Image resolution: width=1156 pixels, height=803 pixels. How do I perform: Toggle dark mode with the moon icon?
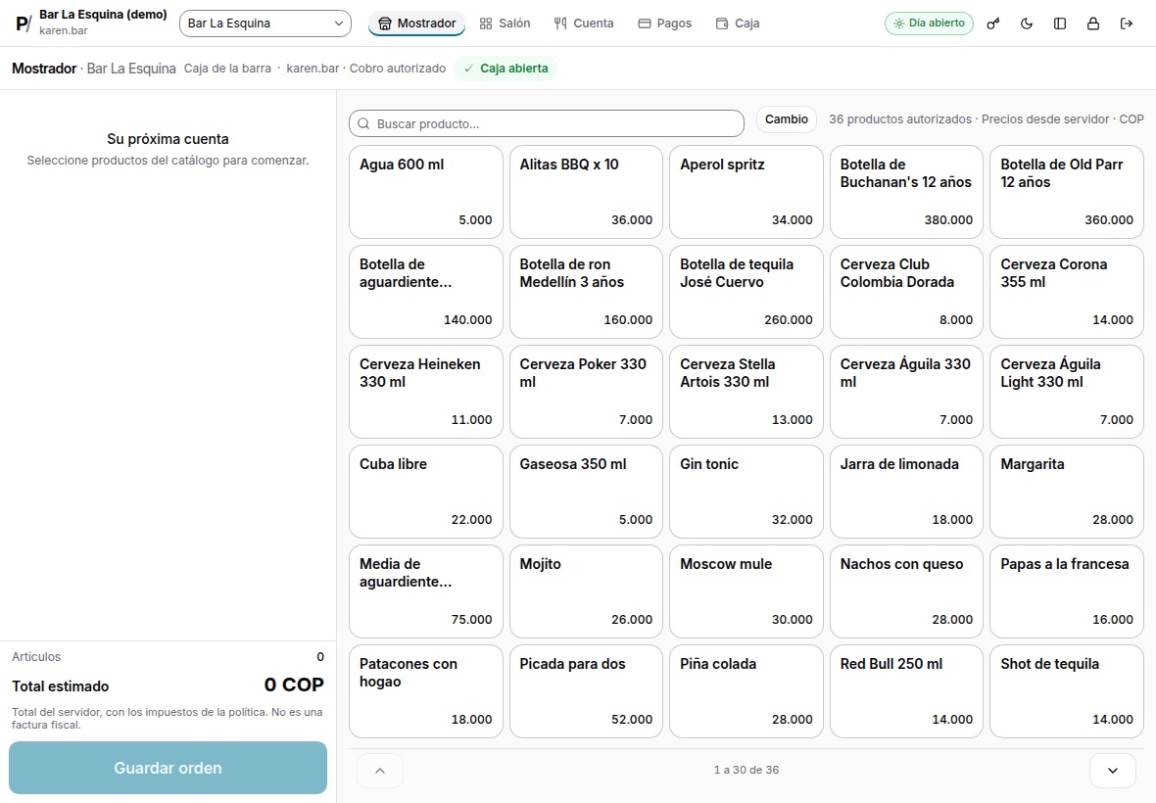pyautogui.click(x=1027, y=24)
